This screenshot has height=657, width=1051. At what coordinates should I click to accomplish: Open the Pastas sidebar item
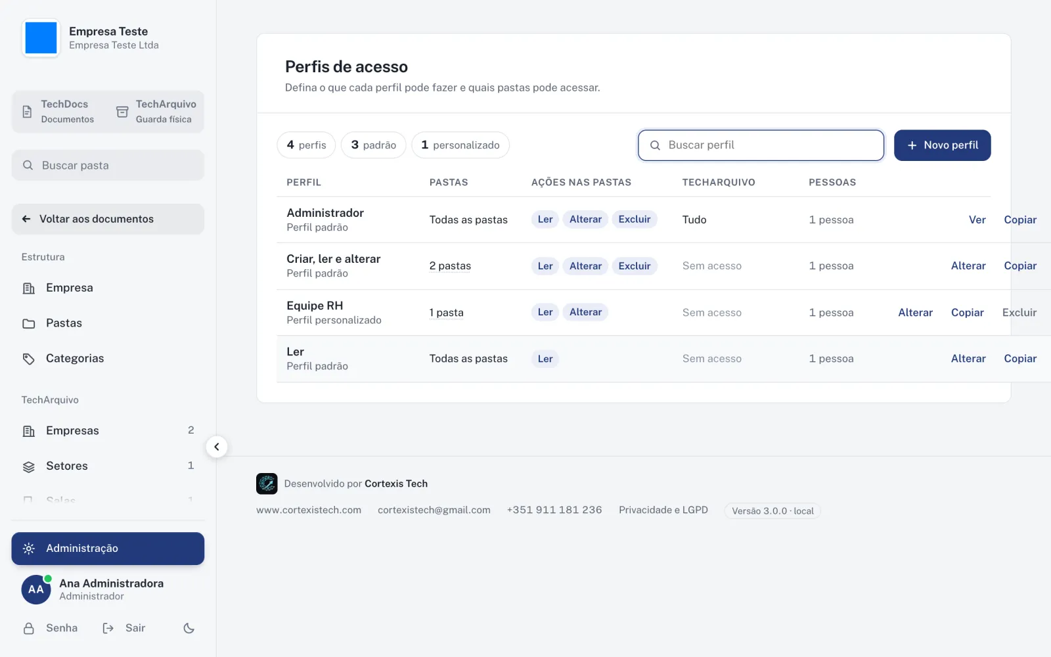[x=108, y=323]
